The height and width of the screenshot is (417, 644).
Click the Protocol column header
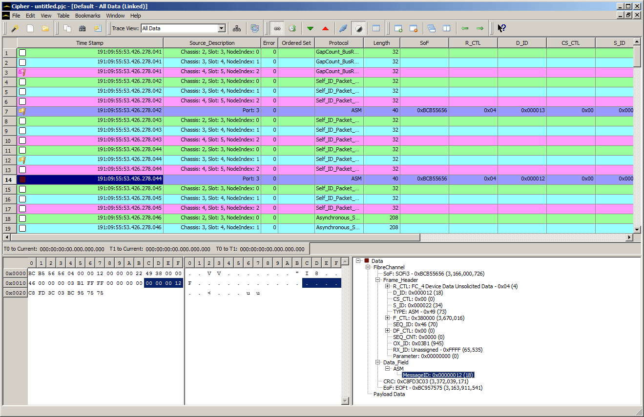[x=338, y=43]
